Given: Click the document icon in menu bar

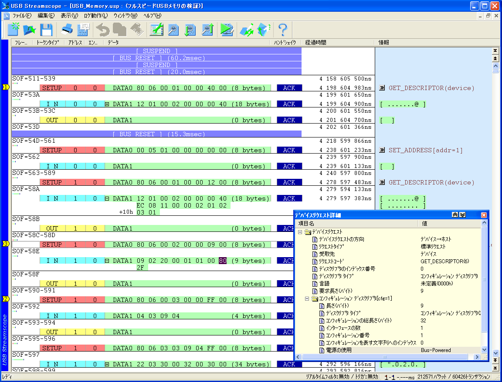Looking at the screenshot, I should point(7,15).
